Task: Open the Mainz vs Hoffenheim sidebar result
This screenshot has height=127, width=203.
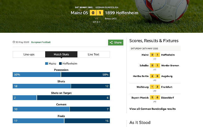Action: (x=155, y=56)
